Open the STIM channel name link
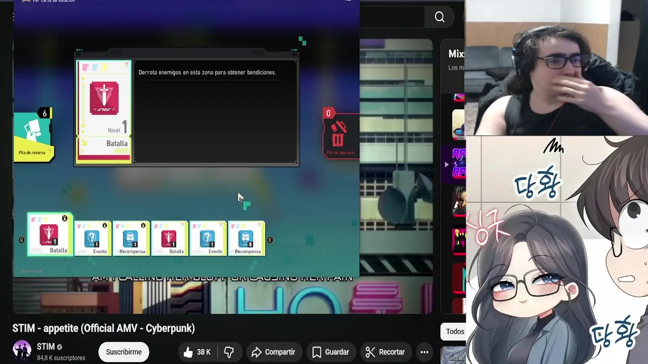Screen dimensions: 648x364 coord(46,347)
